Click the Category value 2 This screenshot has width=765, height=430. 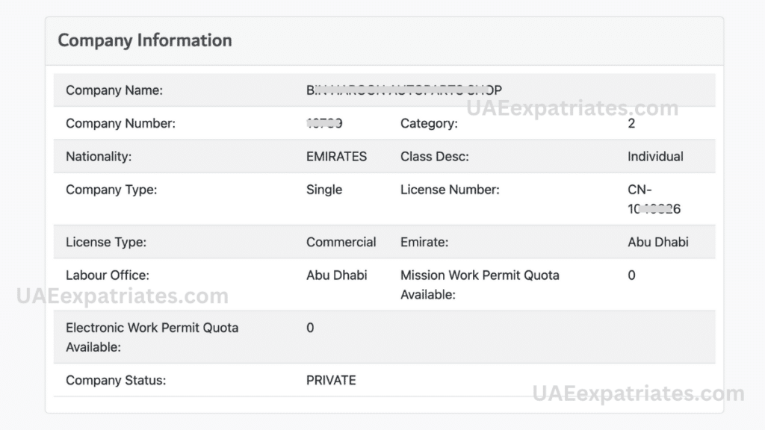[x=631, y=123]
